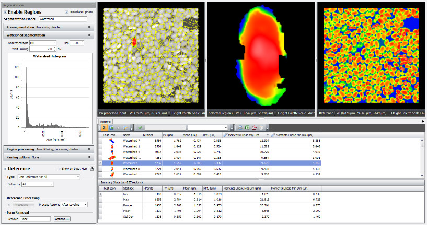Viewport: 427px width, 225px height.
Task: Toggle the Enable Regions checkbox
Action: pos(5,11)
